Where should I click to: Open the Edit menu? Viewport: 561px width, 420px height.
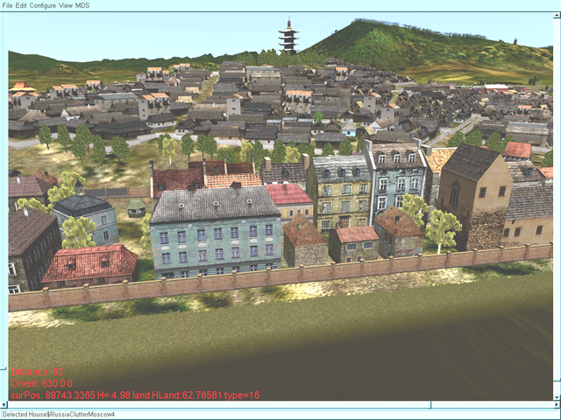point(21,5)
